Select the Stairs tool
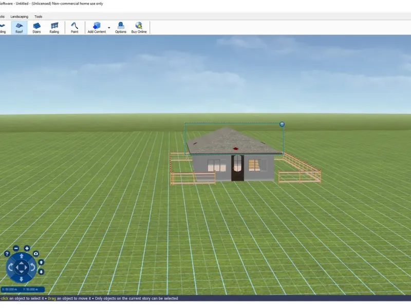Screen dimensions: 411x308 click(x=36, y=28)
